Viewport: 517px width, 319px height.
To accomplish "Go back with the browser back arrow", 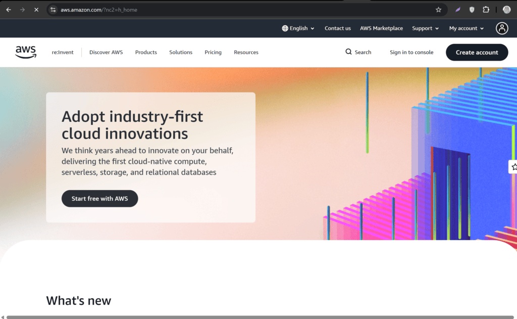I will (x=9, y=10).
